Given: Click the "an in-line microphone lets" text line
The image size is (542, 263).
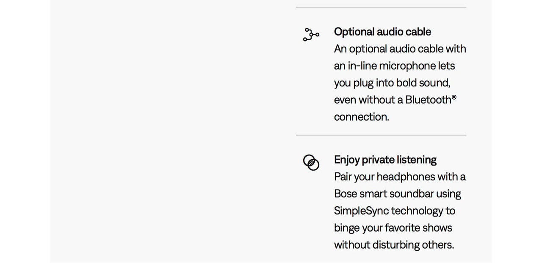Looking at the screenshot, I should click(394, 66).
